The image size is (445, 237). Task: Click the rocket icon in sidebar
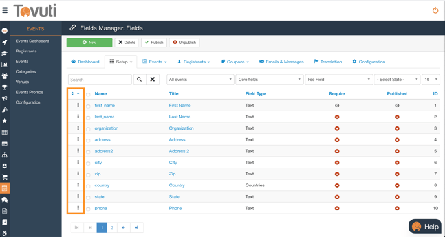point(5,42)
